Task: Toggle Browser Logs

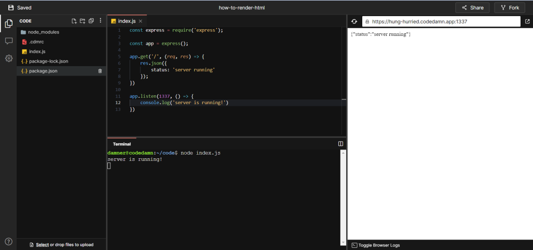Action: tap(376, 245)
